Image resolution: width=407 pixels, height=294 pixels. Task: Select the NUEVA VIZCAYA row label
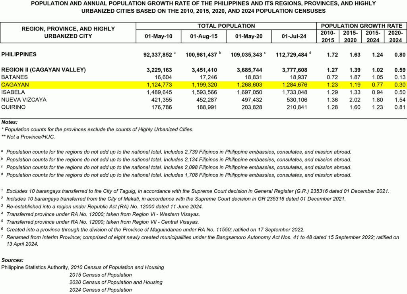coord(24,100)
